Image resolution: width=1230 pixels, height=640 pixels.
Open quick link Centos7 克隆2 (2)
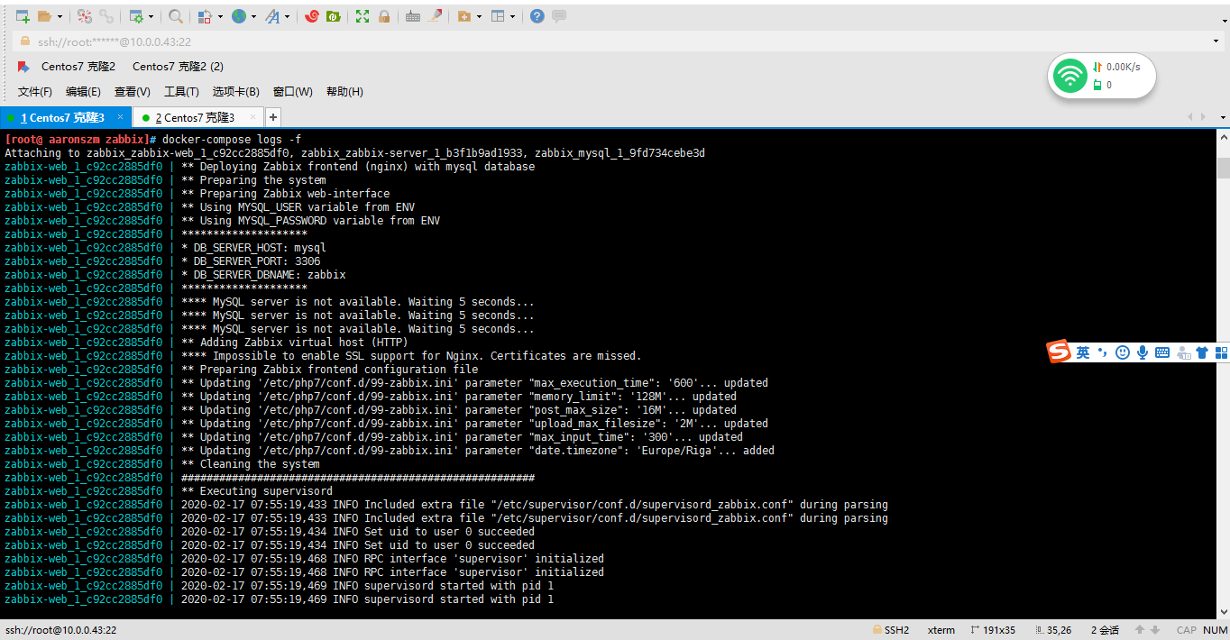tap(178, 67)
